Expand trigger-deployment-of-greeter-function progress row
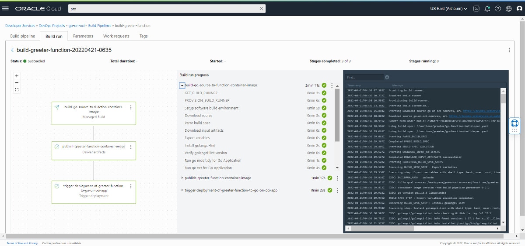525x246 pixels. pyautogui.click(x=182, y=190)
